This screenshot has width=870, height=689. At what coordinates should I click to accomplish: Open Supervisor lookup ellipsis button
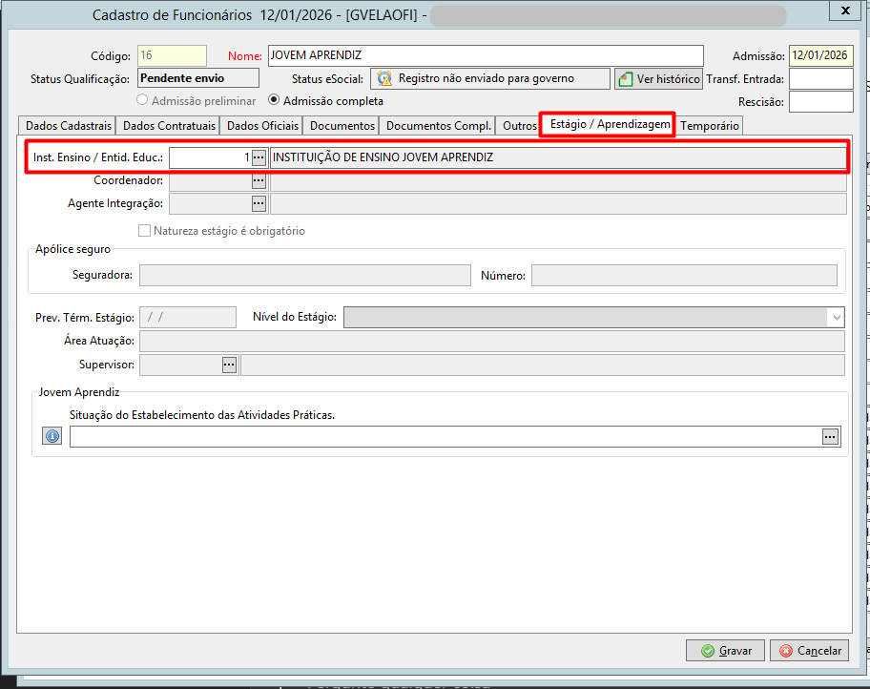[x=229, y=365]
